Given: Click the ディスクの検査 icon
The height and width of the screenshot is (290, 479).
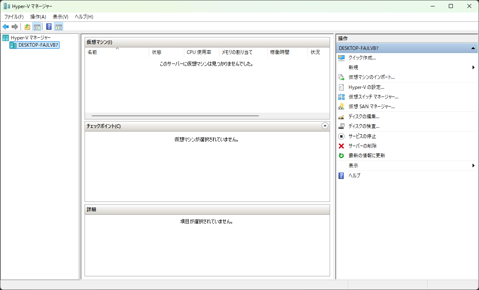Looking at the screenshot, I should [341, 126].
